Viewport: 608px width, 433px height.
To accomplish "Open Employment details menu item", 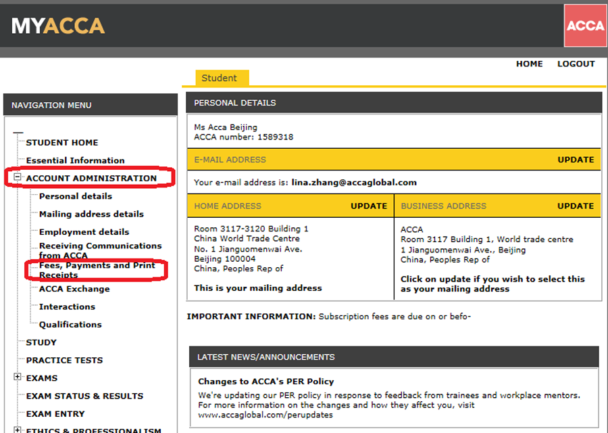I will [84, 232].
